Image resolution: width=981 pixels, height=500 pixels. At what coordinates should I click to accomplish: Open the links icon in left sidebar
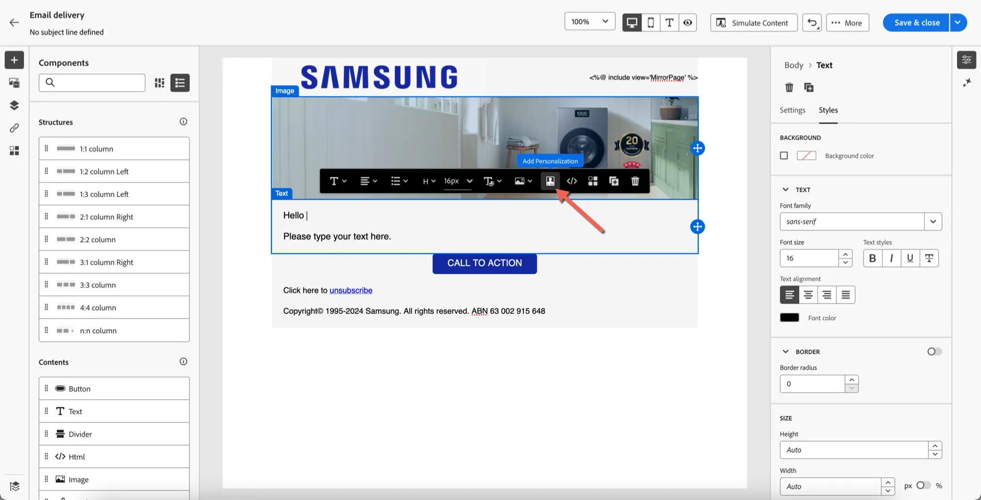click(x=14, y=128)
